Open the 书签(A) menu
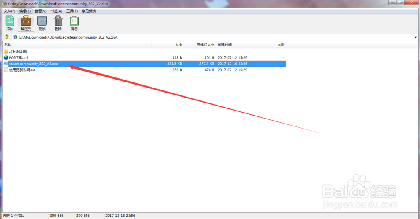Image resolution: width=420 pixels, height=219 pixels. tap(56, 11)
